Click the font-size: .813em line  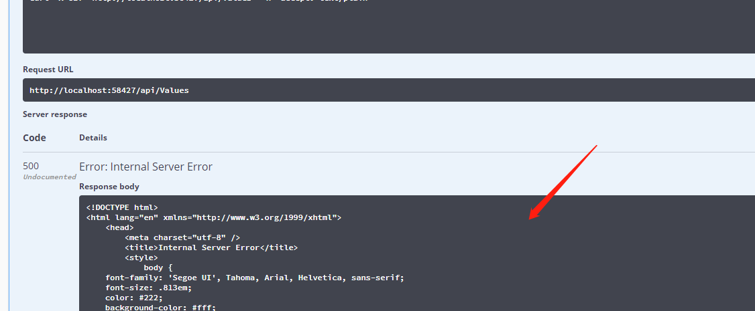[149, 288]
